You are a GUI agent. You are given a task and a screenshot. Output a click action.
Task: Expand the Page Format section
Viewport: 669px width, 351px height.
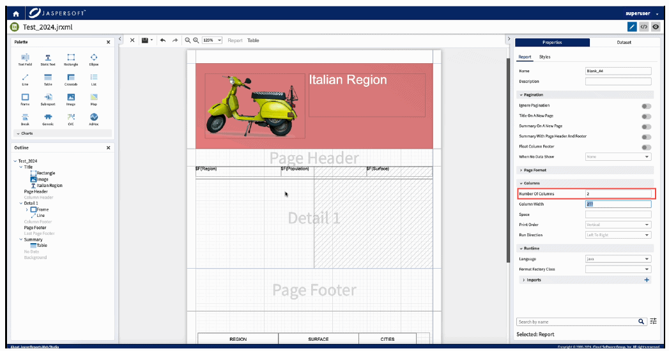pos(535,170)
